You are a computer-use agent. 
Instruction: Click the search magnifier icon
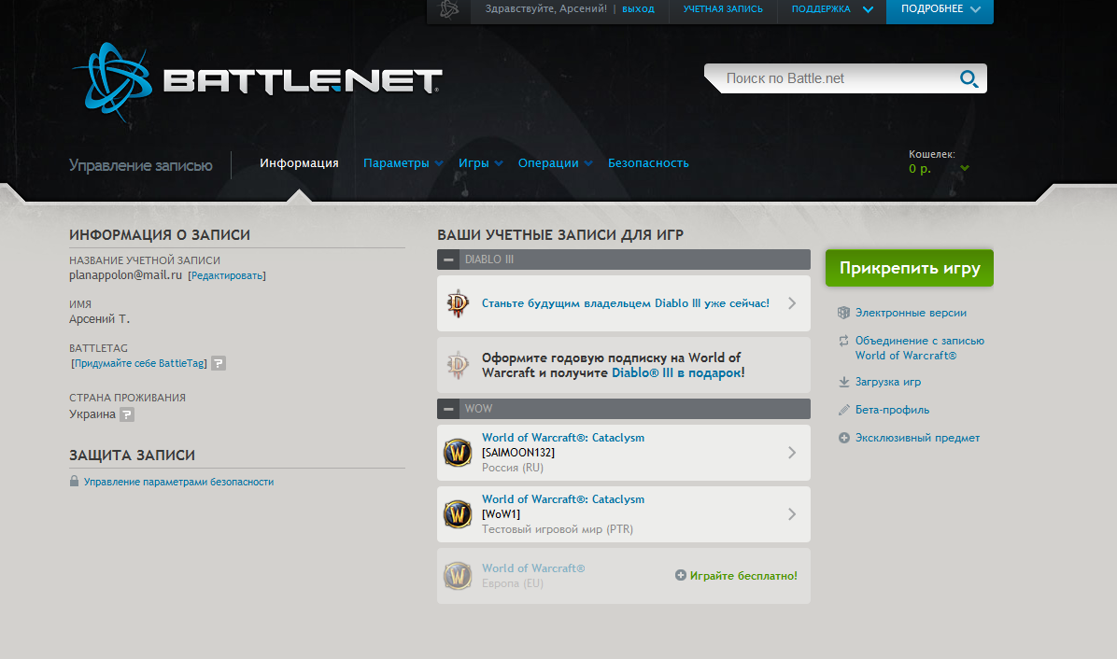(969, 78)
